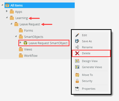Click the red X Delete icon
This screenshot has width=119, height=101.
[x=77, y=53]
